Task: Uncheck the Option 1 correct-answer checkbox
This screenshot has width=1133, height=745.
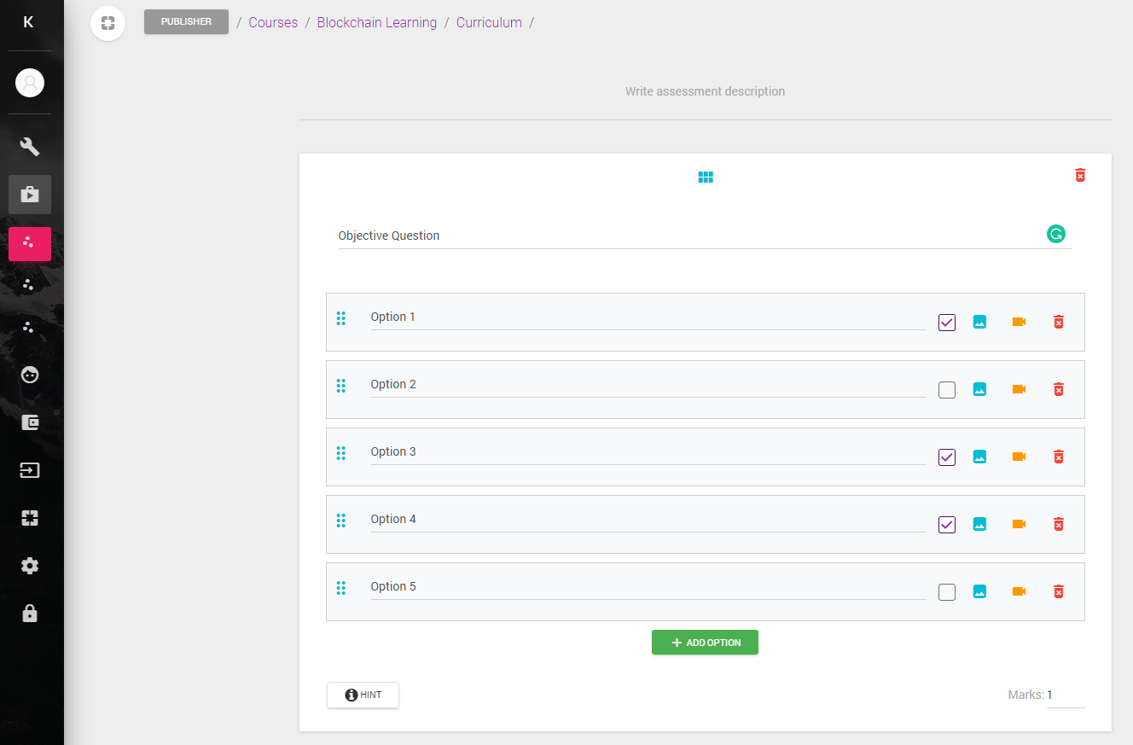Action: [x=947, y=323]
